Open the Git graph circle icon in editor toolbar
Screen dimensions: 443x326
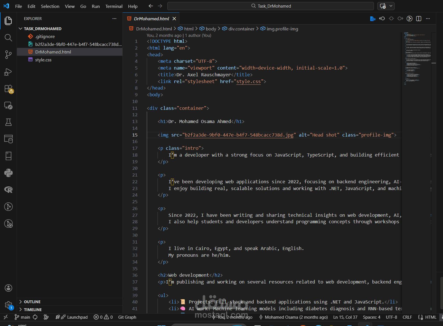[x=409, y=19]
